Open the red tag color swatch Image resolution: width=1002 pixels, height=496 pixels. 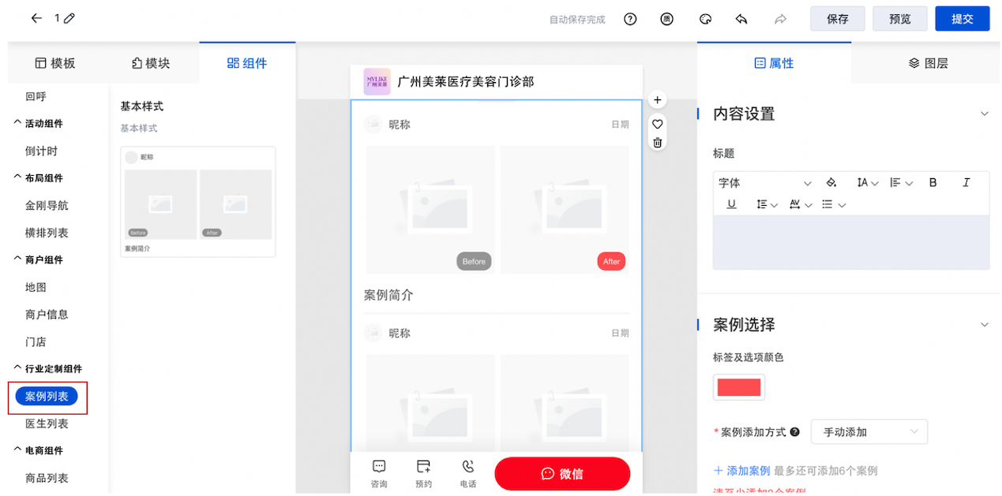point(738,387)
